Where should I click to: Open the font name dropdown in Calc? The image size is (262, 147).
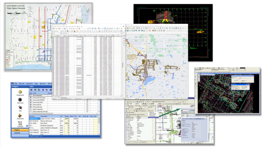point(61,31)
